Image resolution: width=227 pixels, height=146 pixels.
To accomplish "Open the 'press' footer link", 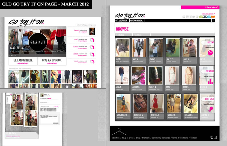I will point(131,138).
